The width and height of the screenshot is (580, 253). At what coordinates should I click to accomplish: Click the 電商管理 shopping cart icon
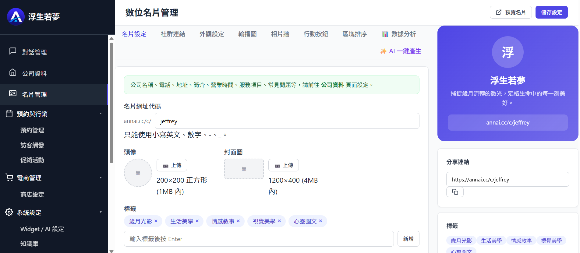(9, 177)
